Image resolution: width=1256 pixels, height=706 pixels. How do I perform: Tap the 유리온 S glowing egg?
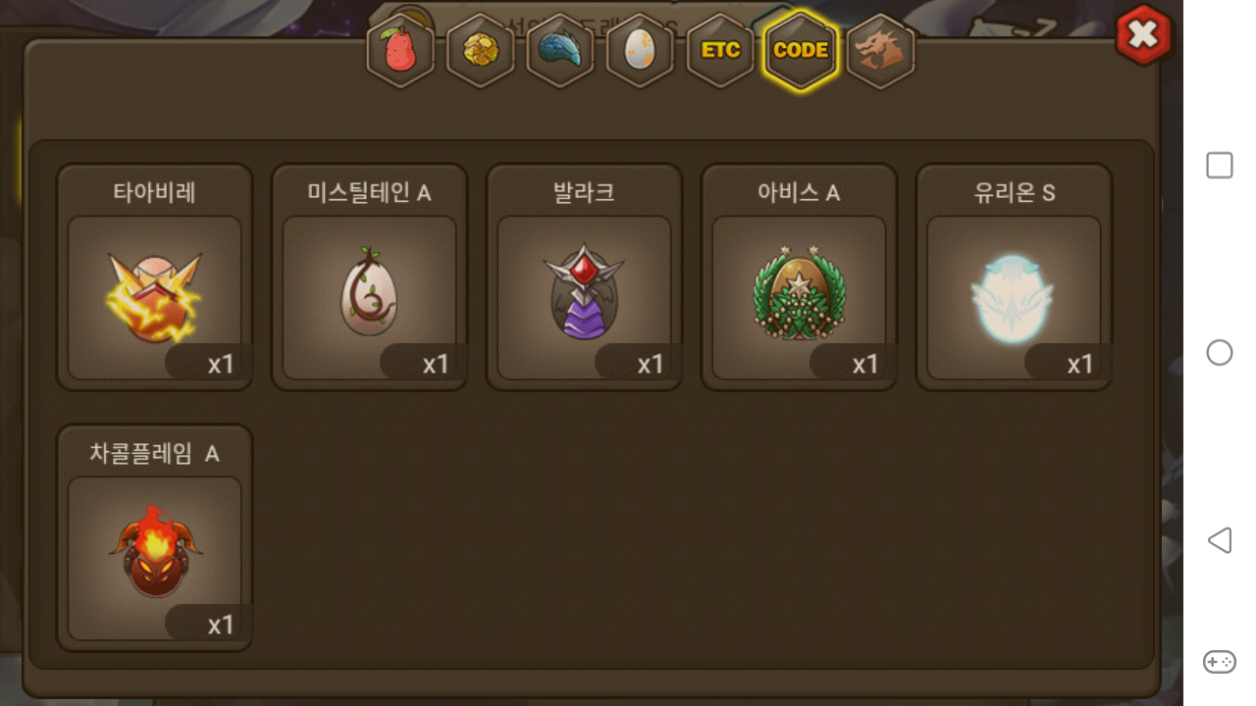(x=1015, y=298)
